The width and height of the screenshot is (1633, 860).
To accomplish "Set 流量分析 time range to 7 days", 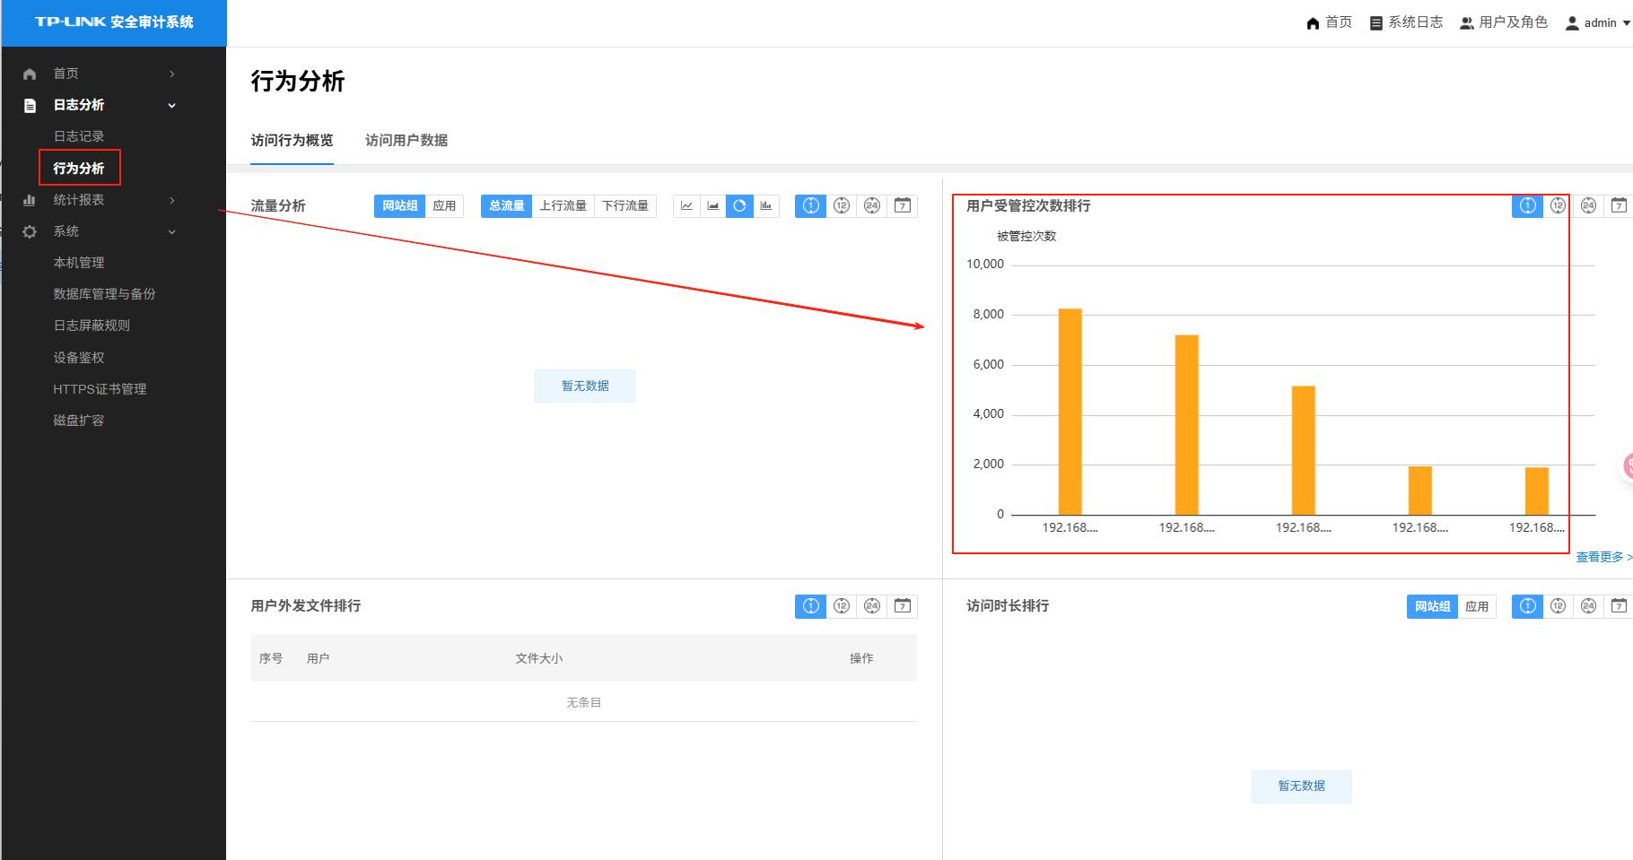I will pyautogui.click(x=903, y=206).
